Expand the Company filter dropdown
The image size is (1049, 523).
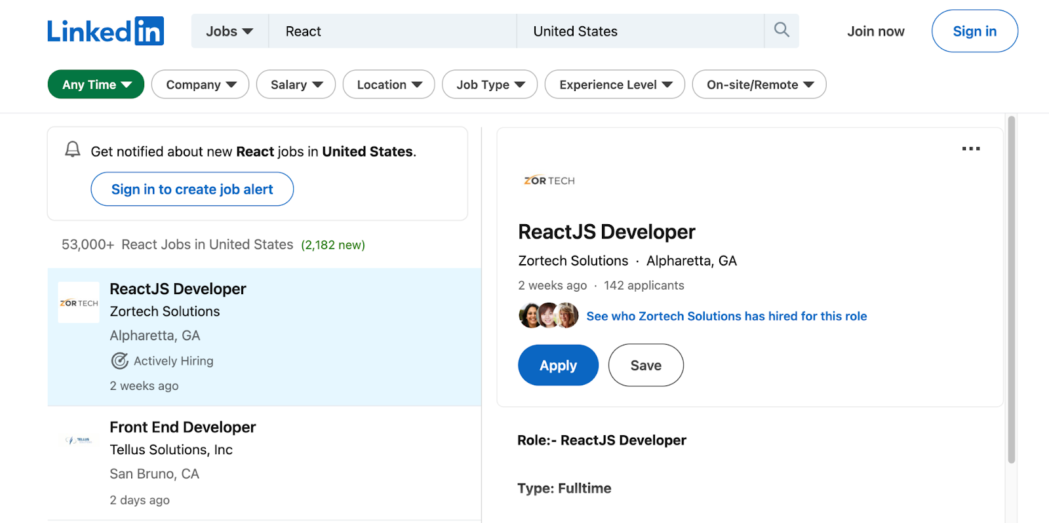(x=201, y=85)
